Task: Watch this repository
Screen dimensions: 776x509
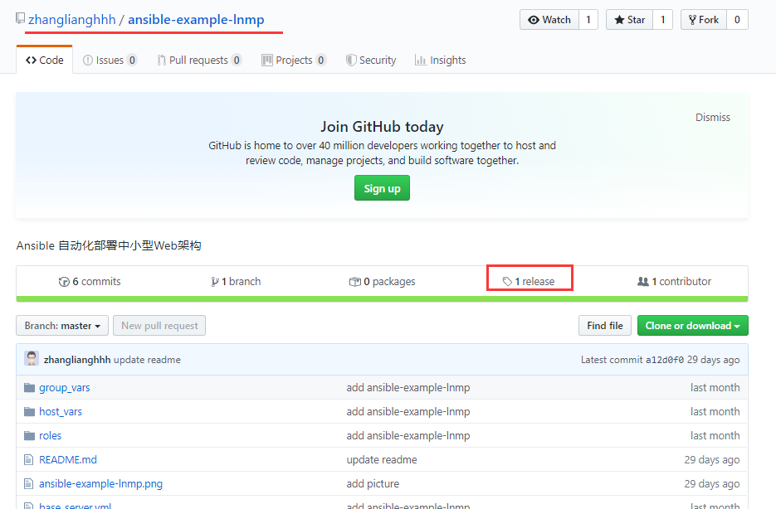Action: coord(549,20)
